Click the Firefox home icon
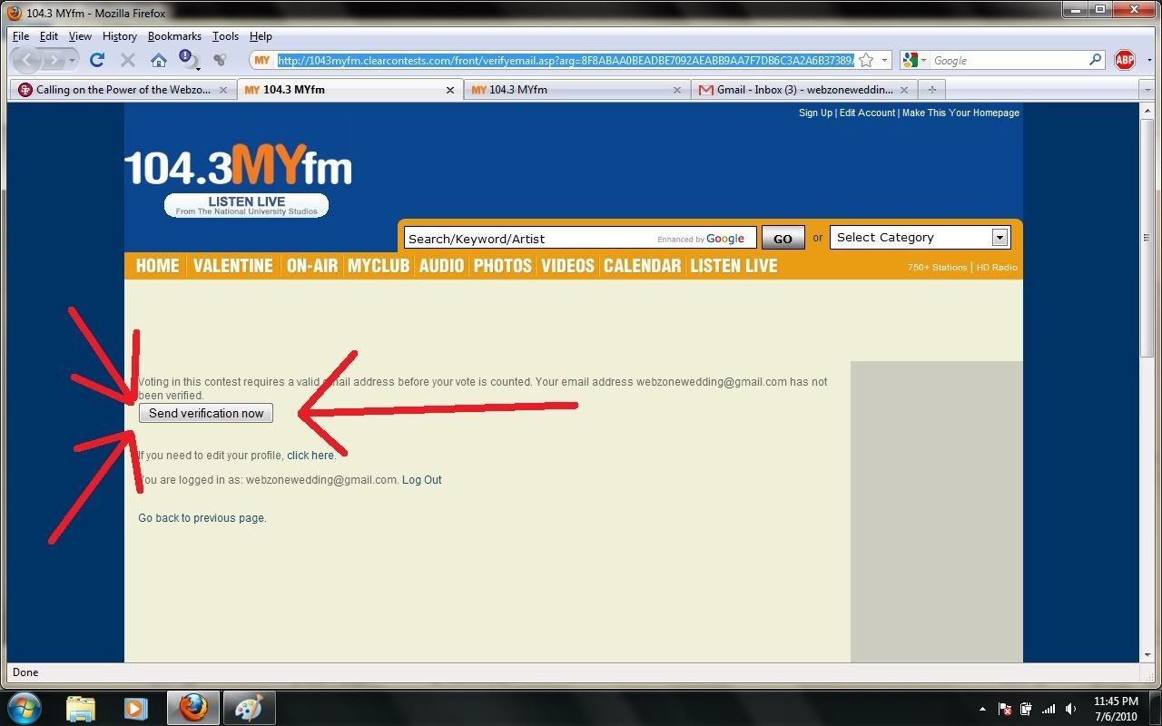 click(x=158, y=61)
